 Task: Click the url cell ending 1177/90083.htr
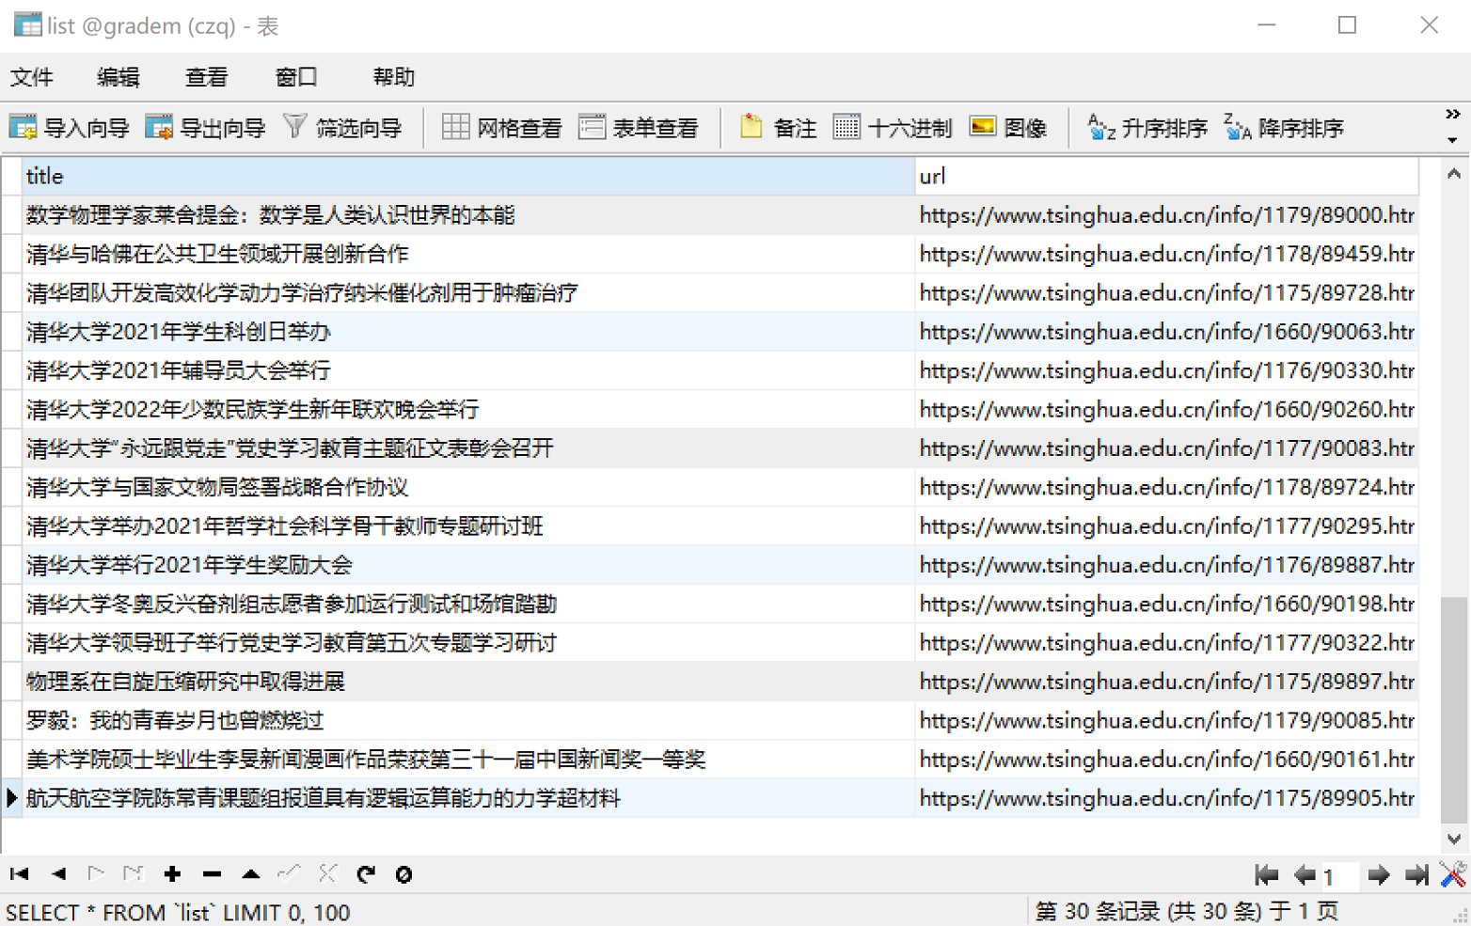pyautogui.click(x=1166, y=448)
